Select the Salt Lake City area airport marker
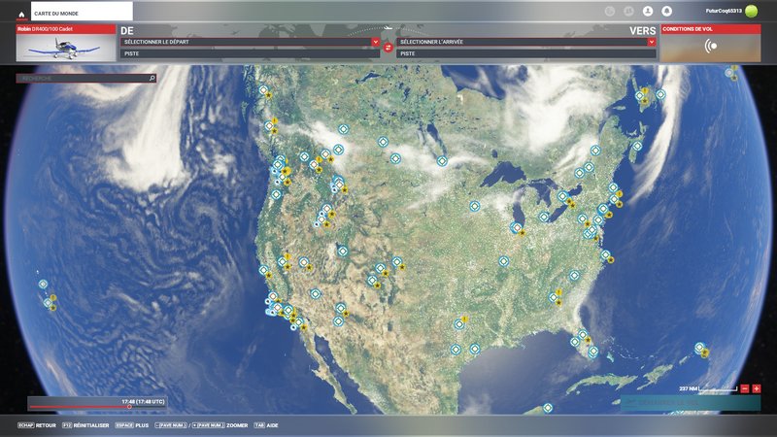 coord(343,252)
